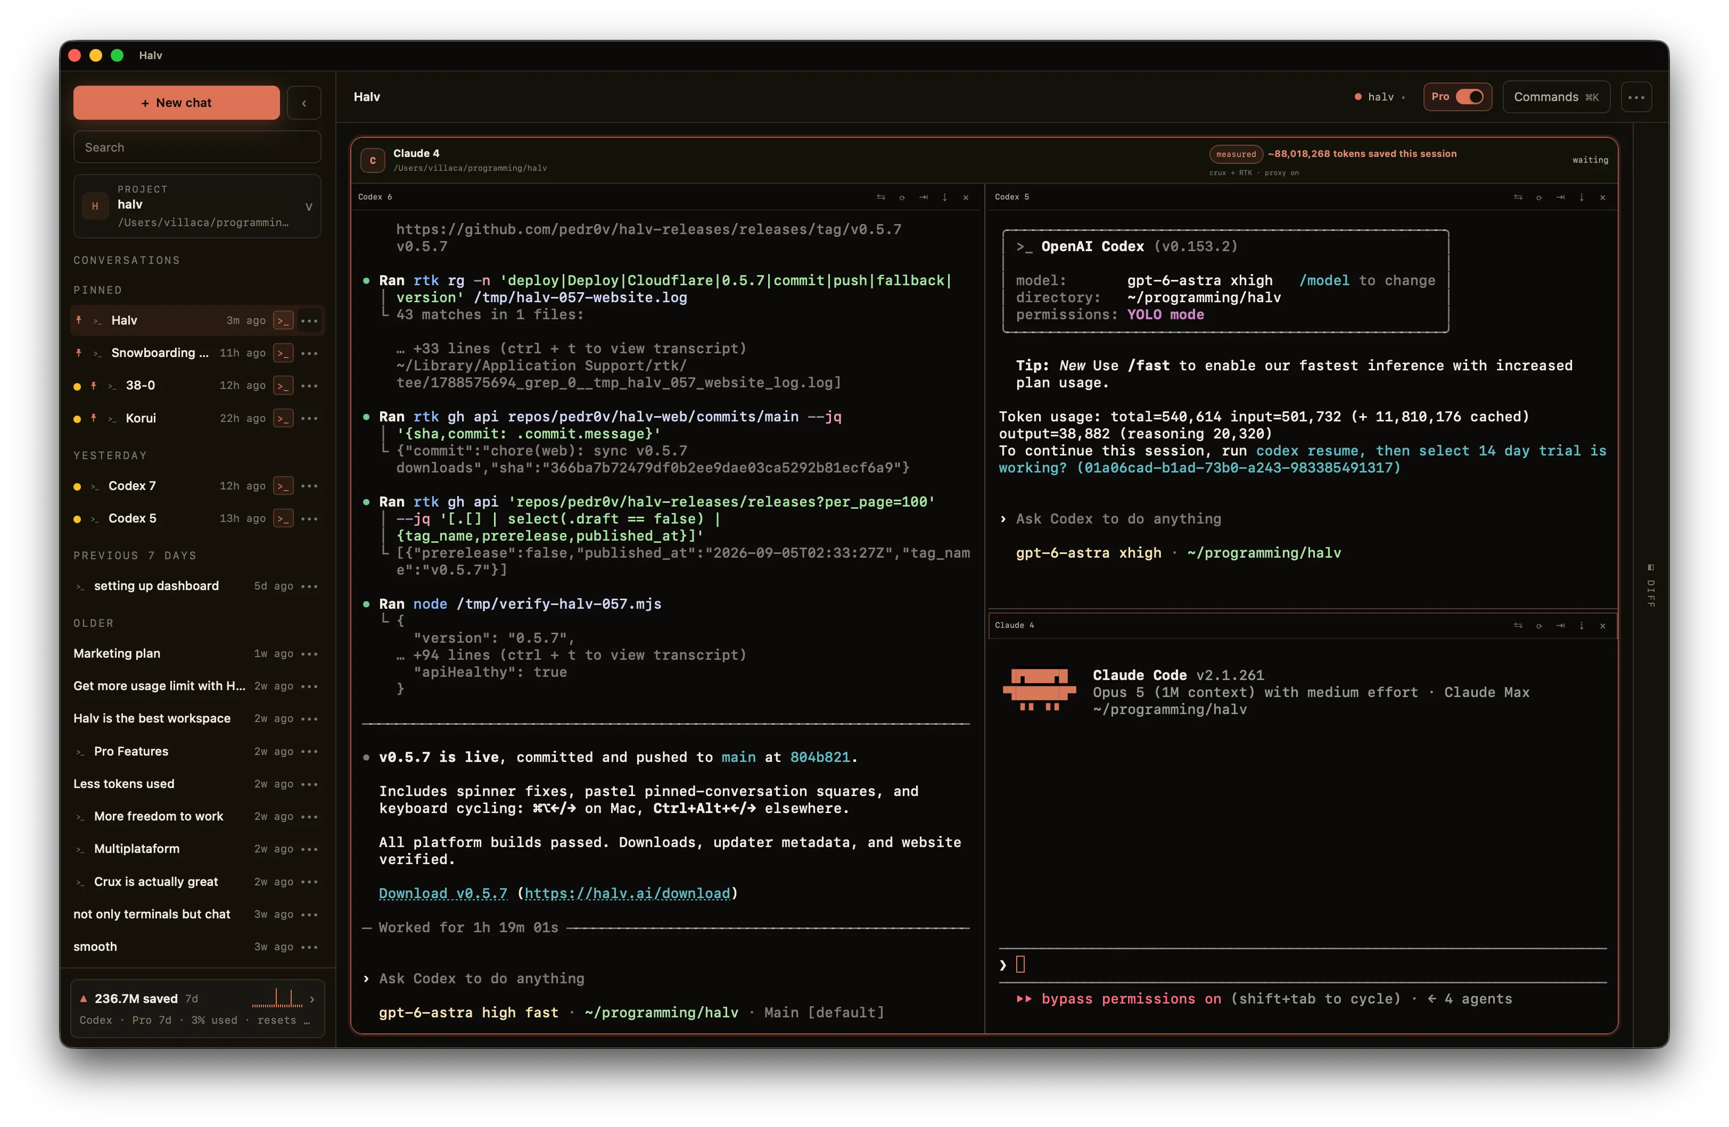This screenshot has width=1729, height=1127.
Task: Focus the Ask Codex prompt in Codex 5
Action: [1118, 518]
